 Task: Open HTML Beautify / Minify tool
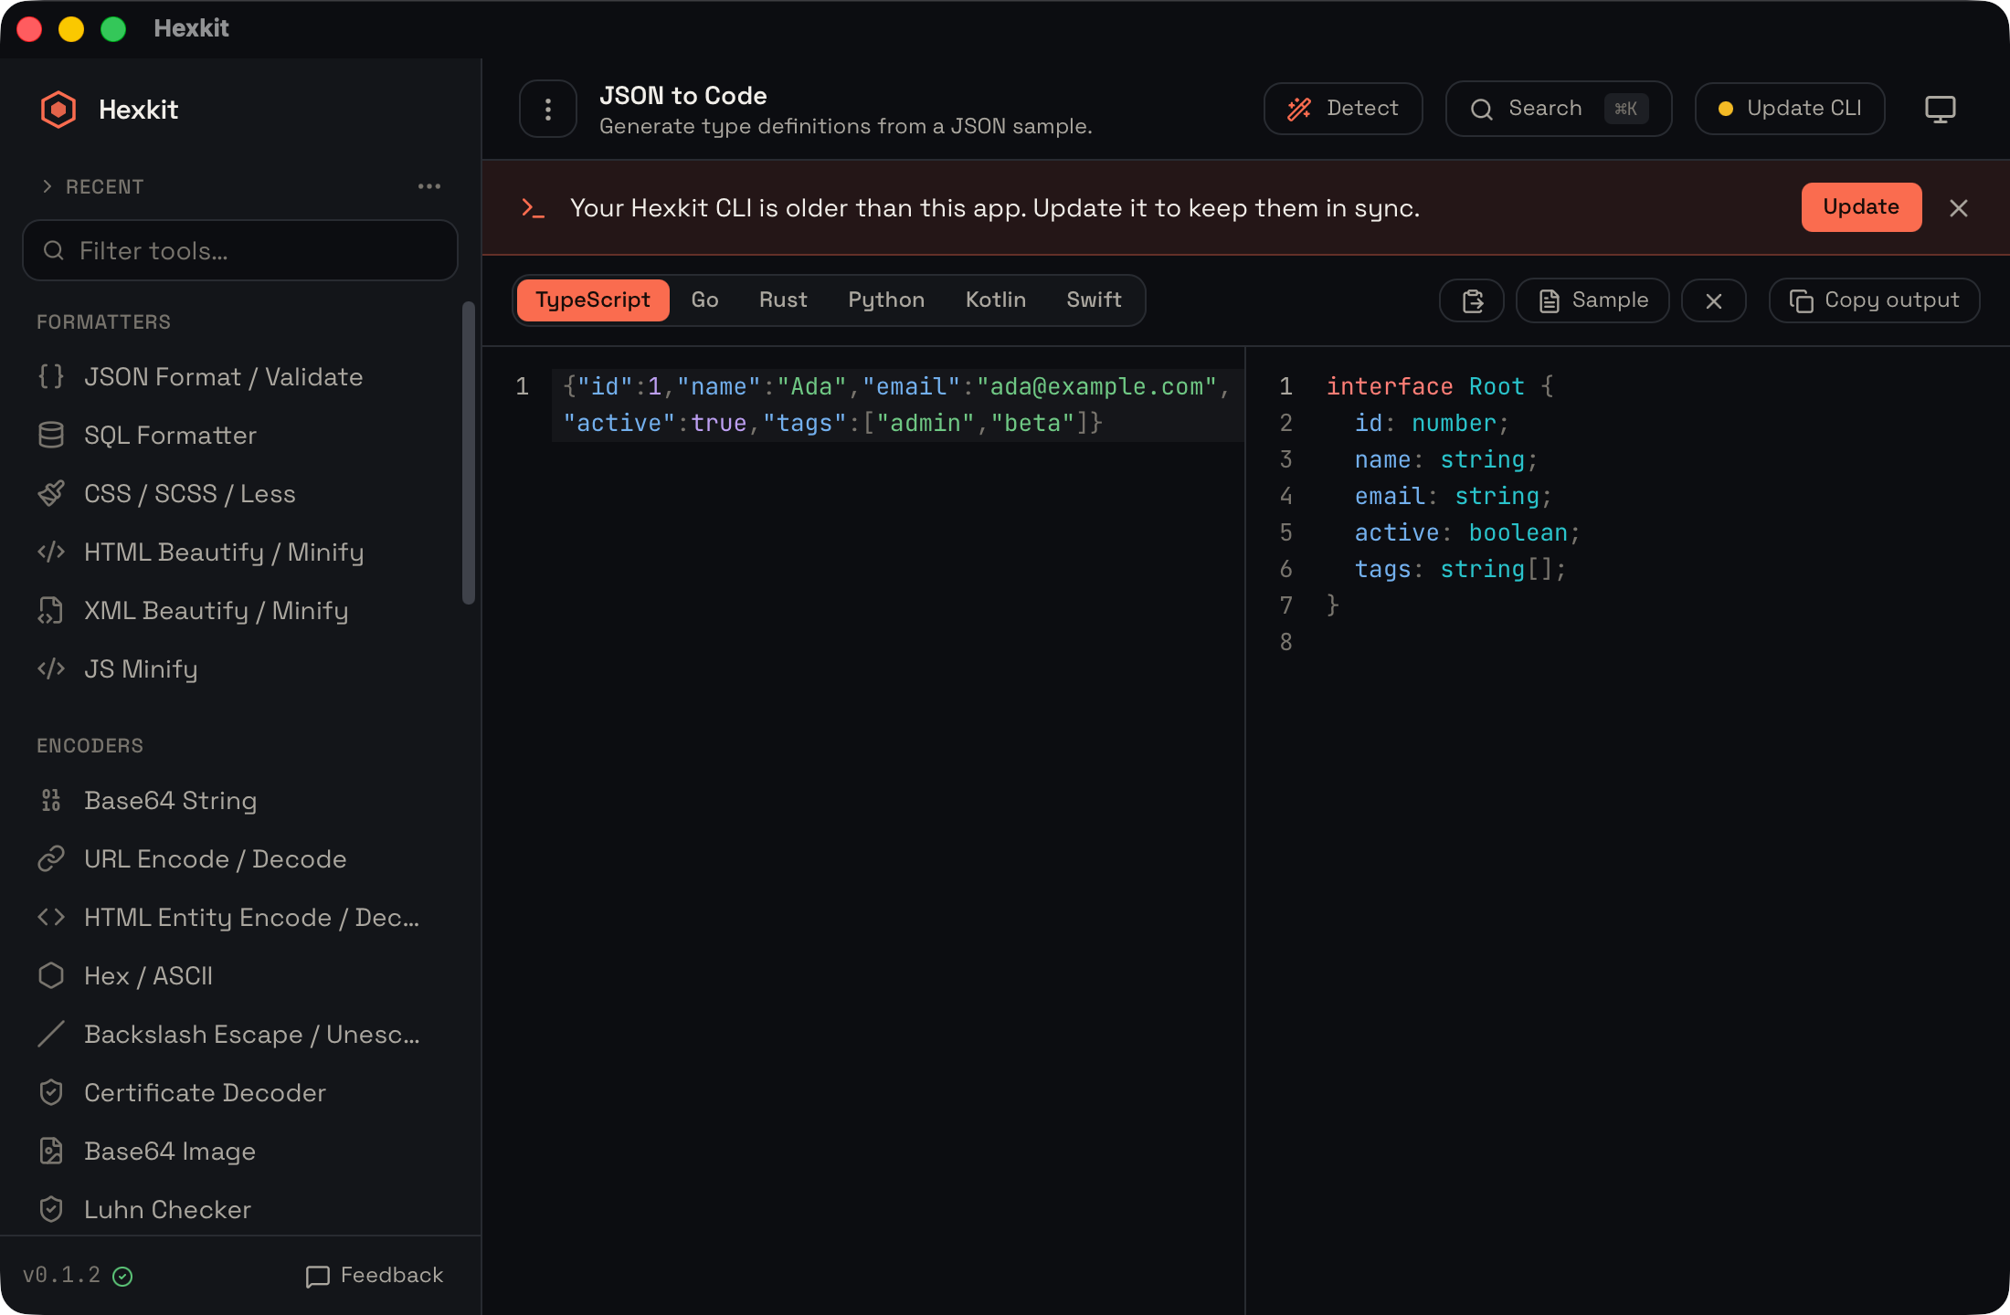[x=241, y=552]
